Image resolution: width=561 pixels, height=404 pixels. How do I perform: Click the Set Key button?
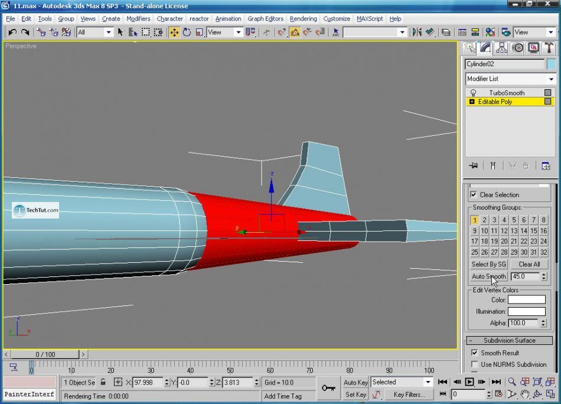click(355, 395)
